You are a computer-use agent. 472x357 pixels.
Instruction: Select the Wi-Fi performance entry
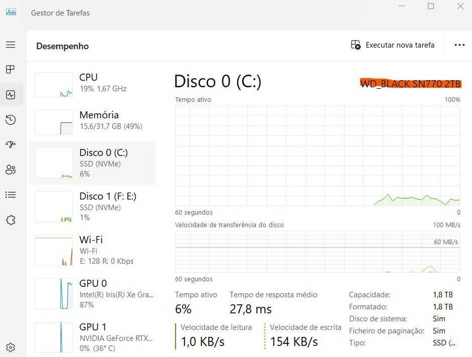92,250
